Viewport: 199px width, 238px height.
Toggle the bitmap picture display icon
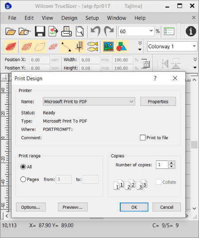(108, 47)
